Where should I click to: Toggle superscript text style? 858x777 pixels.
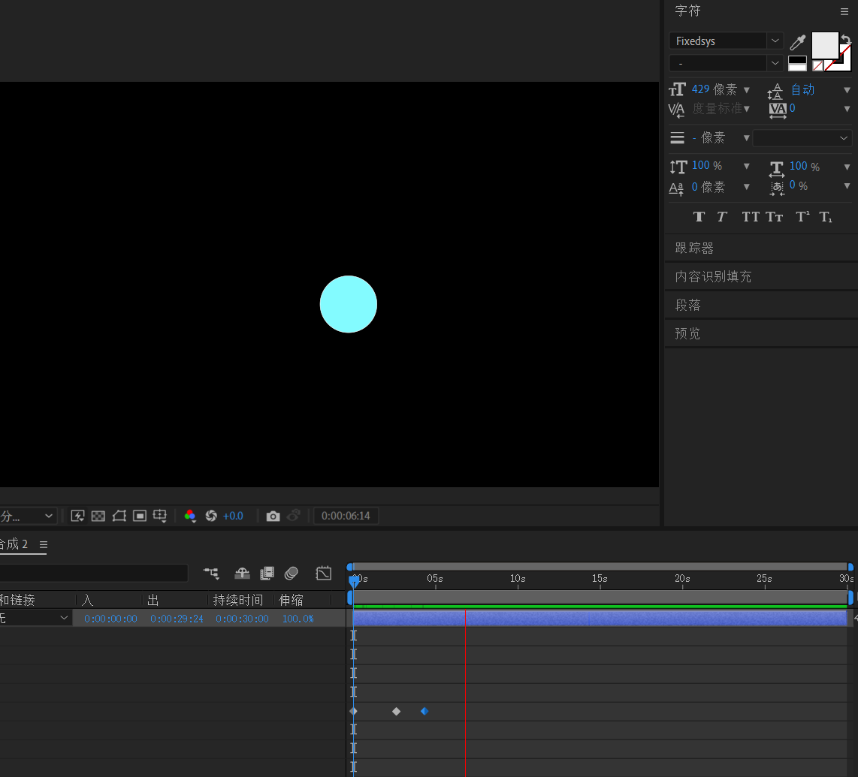click(x=802, y=217)
